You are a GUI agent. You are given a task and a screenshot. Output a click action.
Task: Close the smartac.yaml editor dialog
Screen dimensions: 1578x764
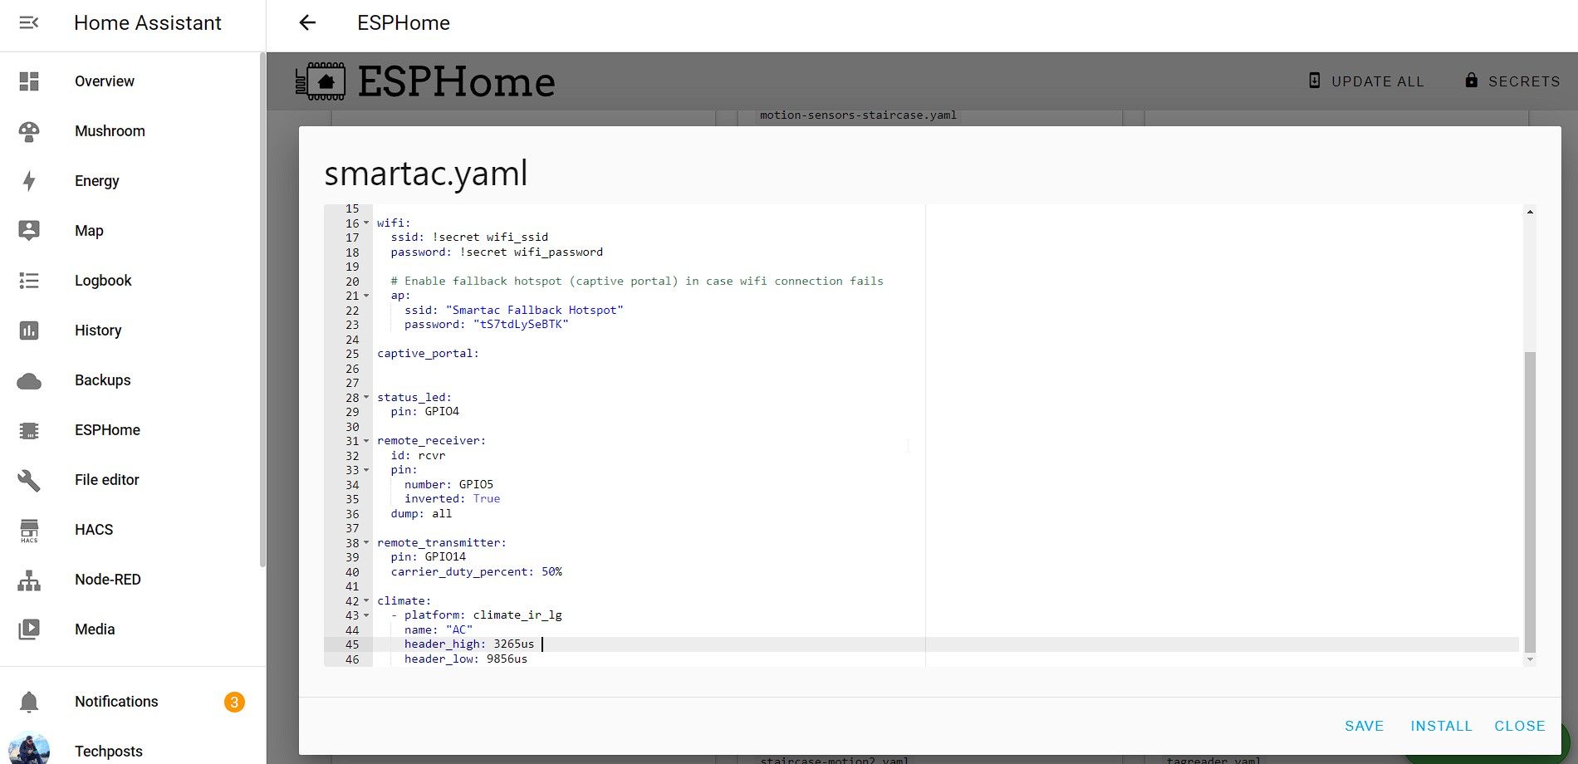click(x=1520, y=726)
